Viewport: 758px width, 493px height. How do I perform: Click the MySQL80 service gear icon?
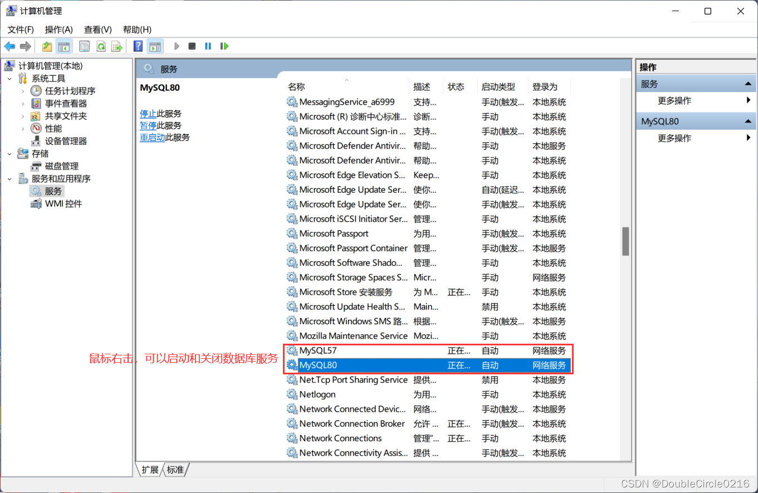pyautogui.click(x=292, y=365)
